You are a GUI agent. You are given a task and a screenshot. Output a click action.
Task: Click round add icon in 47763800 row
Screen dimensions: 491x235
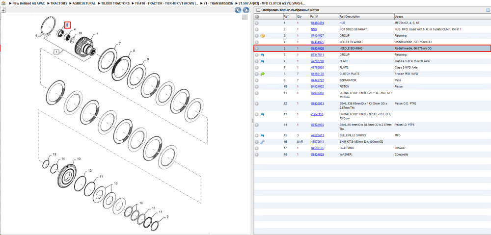(257, 68)
